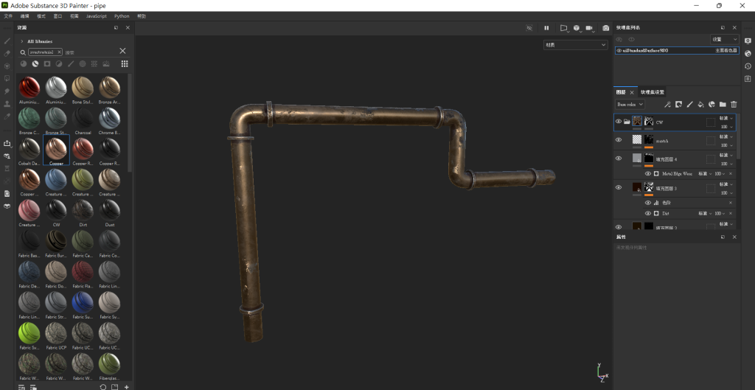Clear the assets search with X button
This screenshot has height=390, width=755.
click(x=122, y=52)
